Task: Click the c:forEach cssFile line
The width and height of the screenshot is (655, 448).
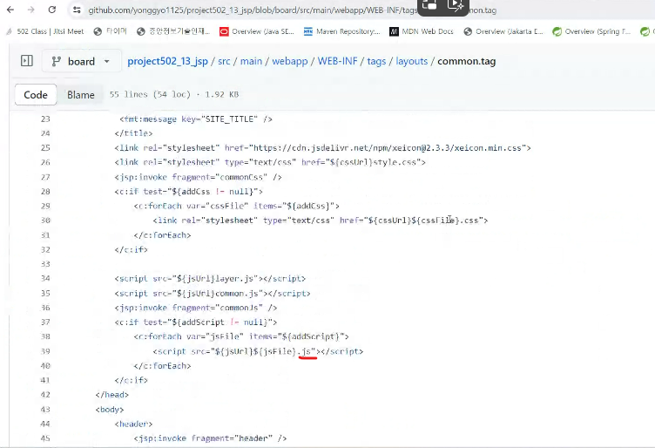Action: point(236,206)
